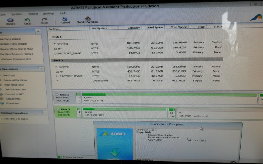Sort by Flag column header
The width and height of the screenshot is (263, 164).
point(201,27)
